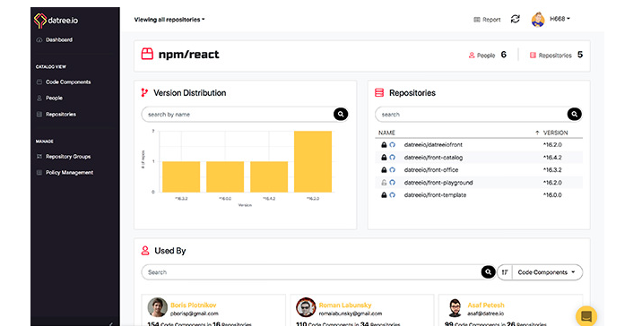Image resolution: width=642 pixels, height=335 pixels.
Task: Click Asaf Petesh's avatar
Action: click(x=455, y=307)
